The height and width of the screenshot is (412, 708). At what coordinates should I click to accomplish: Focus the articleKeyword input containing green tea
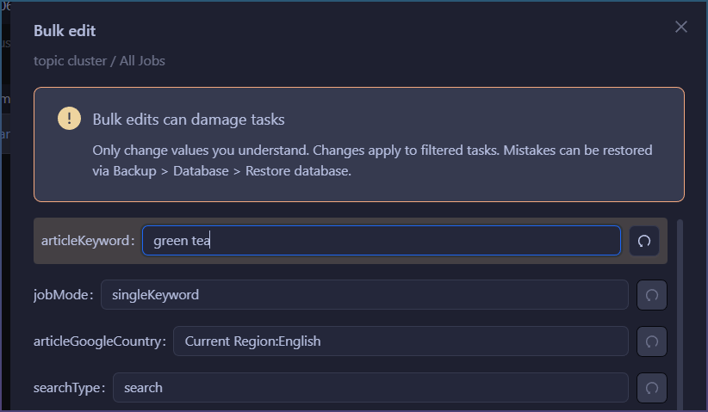tap(381, 241)
